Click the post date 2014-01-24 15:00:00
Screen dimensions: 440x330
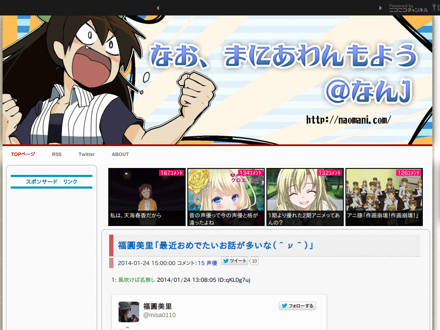tap(147, 263)
